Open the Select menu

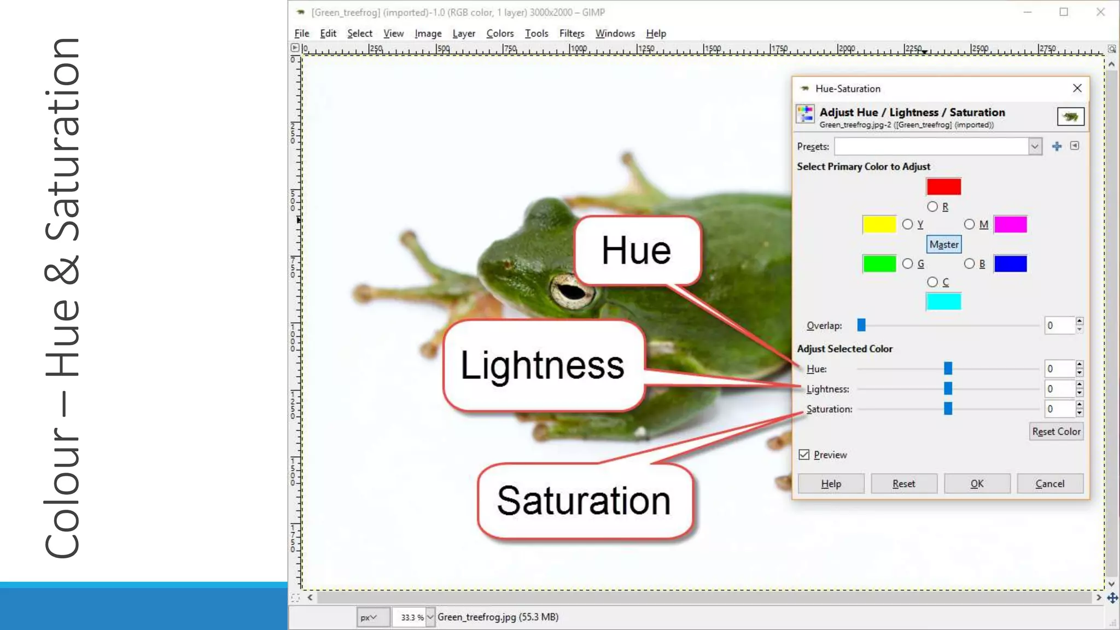pyautogui.click(x=360, y=33)
